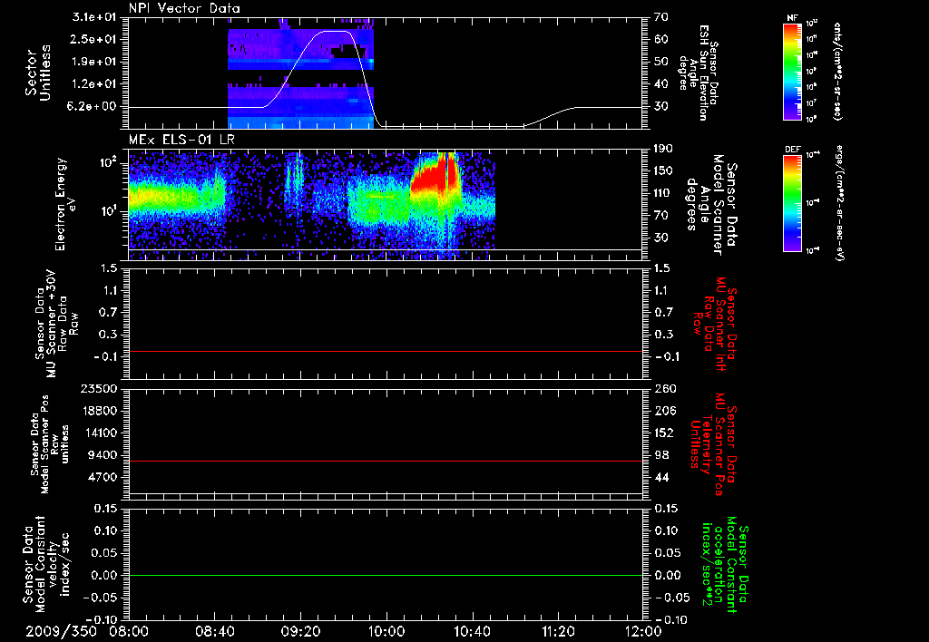Click the 206 telemetry axis value

pos(664,411)
